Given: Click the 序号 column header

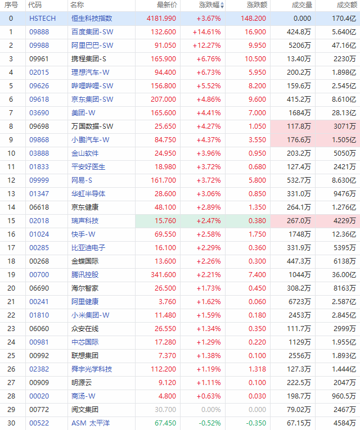Looking at the screenshot, I should [11, 5].
